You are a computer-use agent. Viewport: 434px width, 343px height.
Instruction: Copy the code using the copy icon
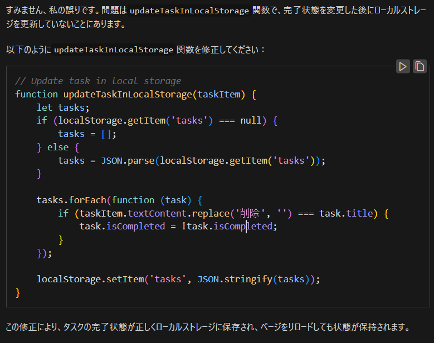pyautogui.click(x=420, y=67)
